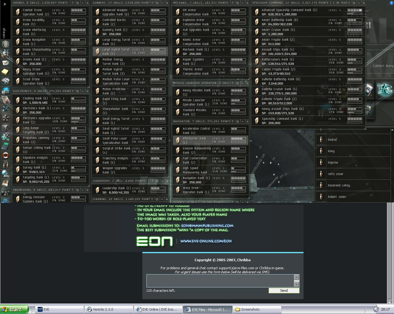Viewport: 394px width, 314px height.
Task: Select the Afterburner Rank (1) skill row
Action: pyautogui.click(x=210, y=140)
